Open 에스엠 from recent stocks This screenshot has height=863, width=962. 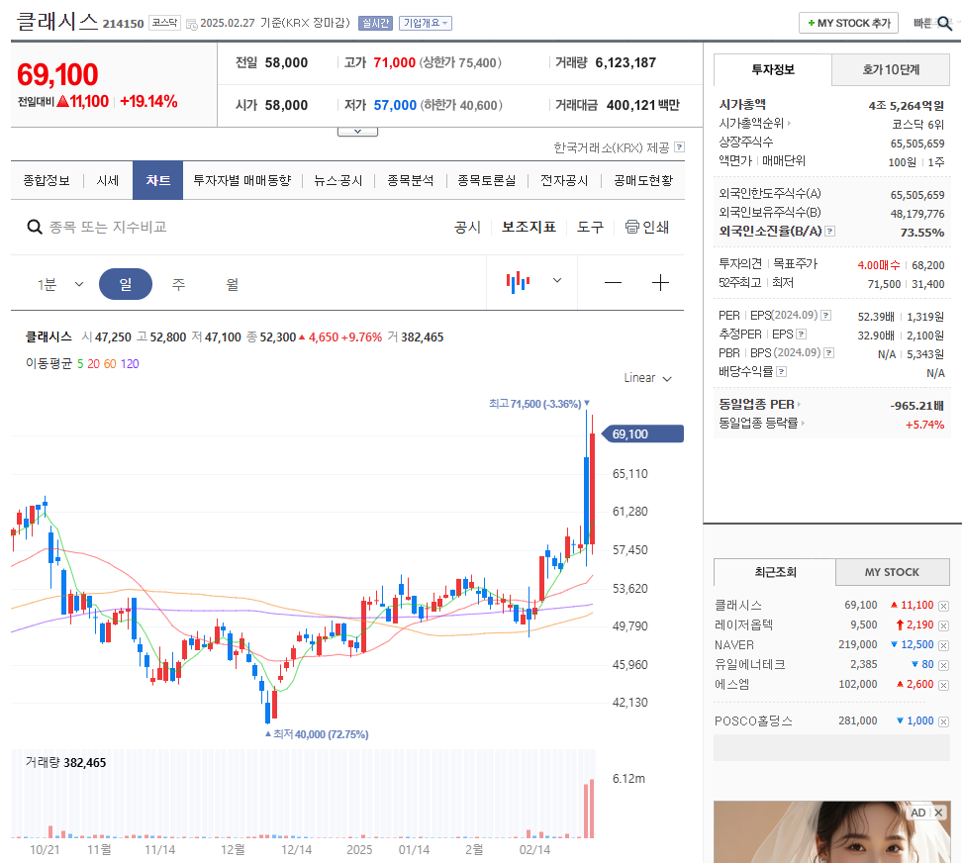732,684
